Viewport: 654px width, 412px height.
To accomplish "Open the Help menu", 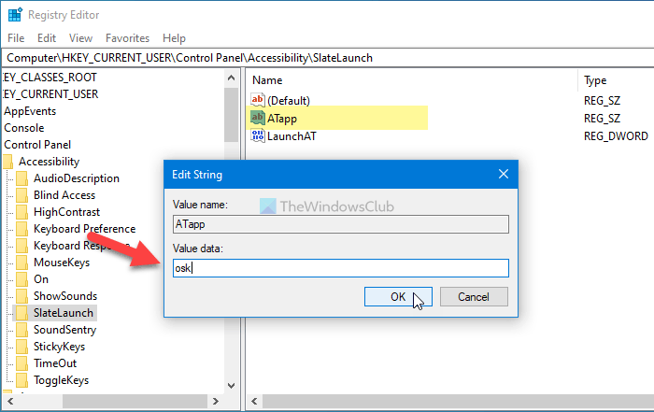I will (x=175, y=38).
